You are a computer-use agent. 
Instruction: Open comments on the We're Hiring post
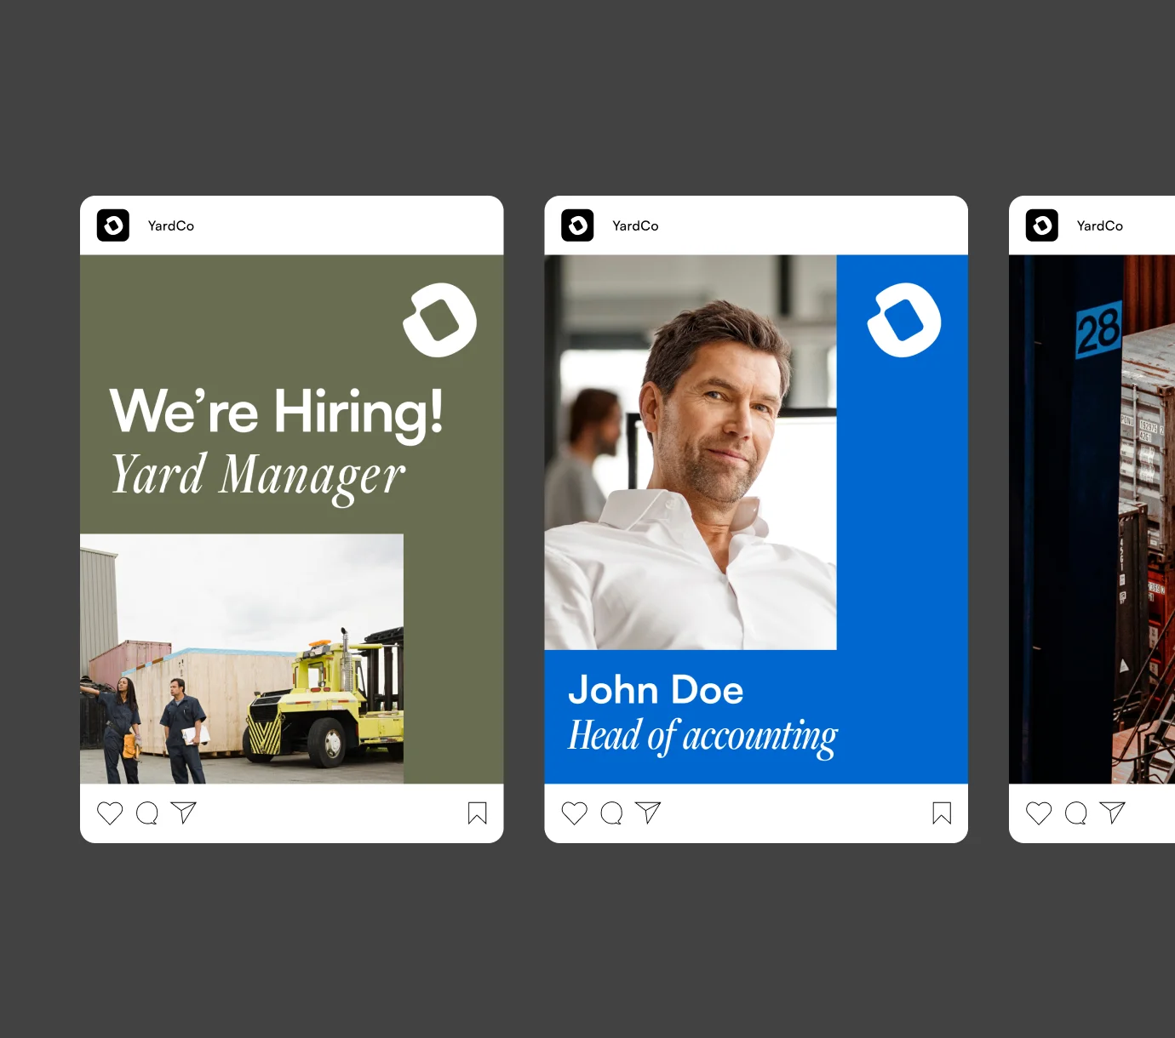click(147, 813)
